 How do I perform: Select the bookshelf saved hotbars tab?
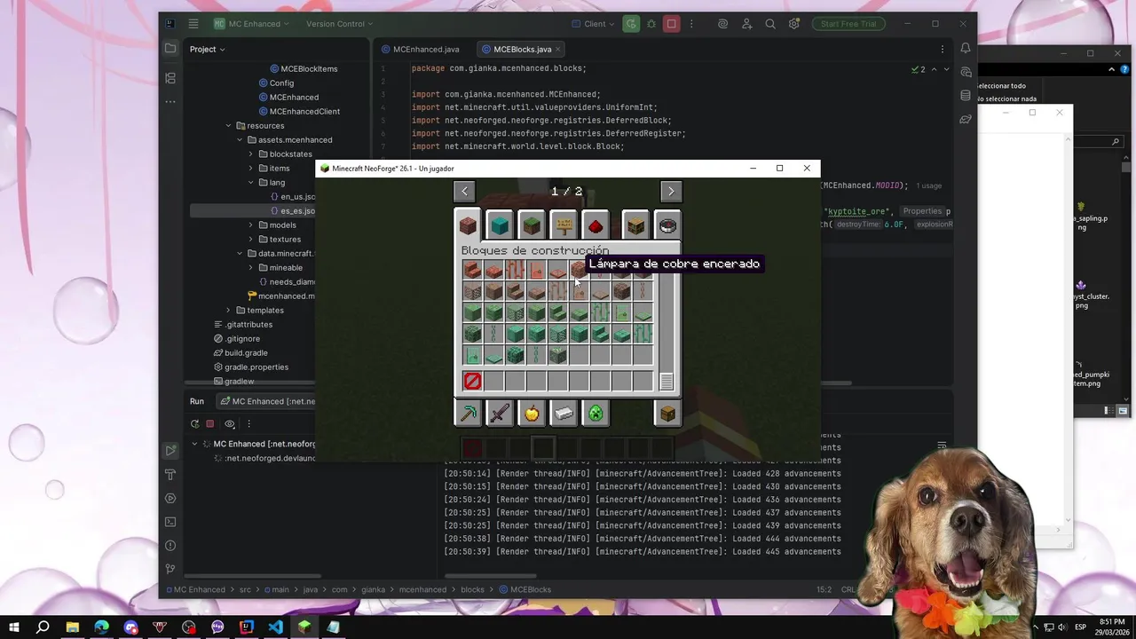click(x=635, y=225)
